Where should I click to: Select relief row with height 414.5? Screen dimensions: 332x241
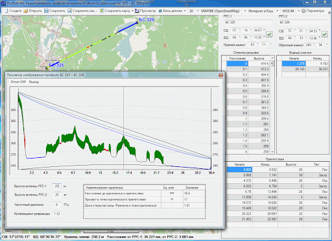248,64
